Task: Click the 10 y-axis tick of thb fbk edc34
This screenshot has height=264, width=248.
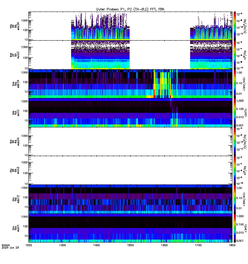Action: [x=26, y=92]
